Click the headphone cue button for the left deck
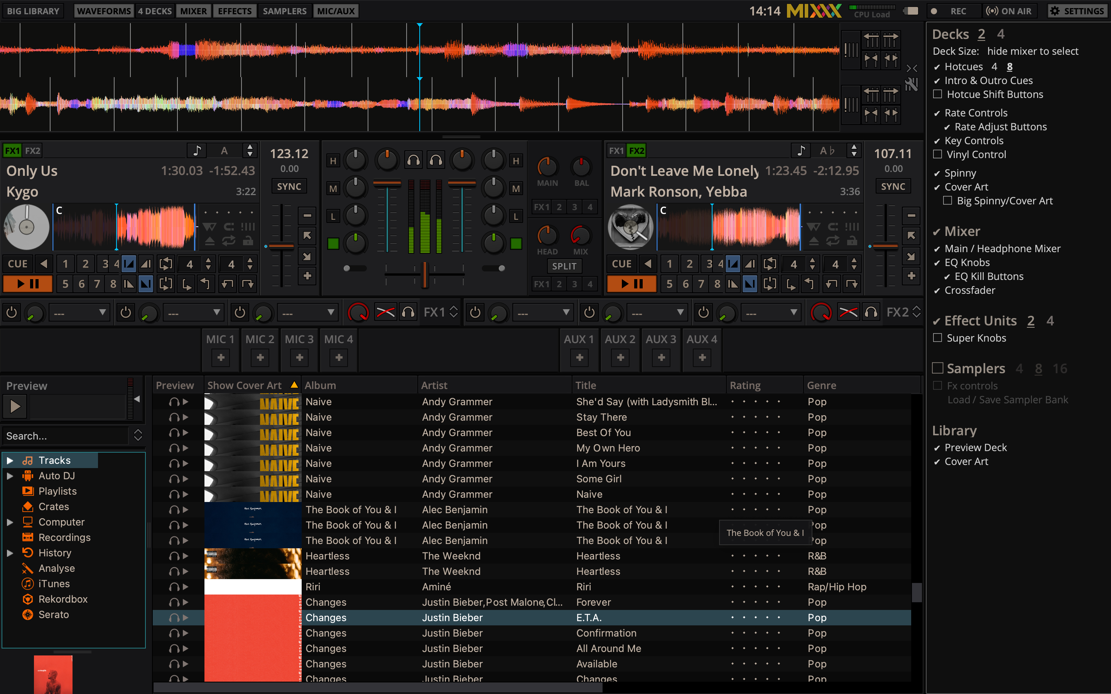The height and width of the screenshot is (694, 1111). coord(413,160)
